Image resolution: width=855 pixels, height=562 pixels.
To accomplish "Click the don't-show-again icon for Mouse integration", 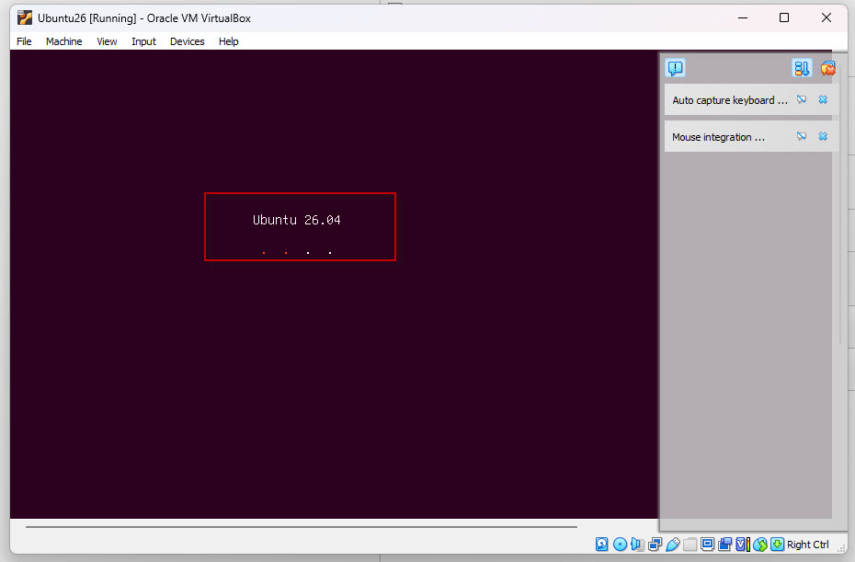I will pyautogui.click(x=802, y=136).
